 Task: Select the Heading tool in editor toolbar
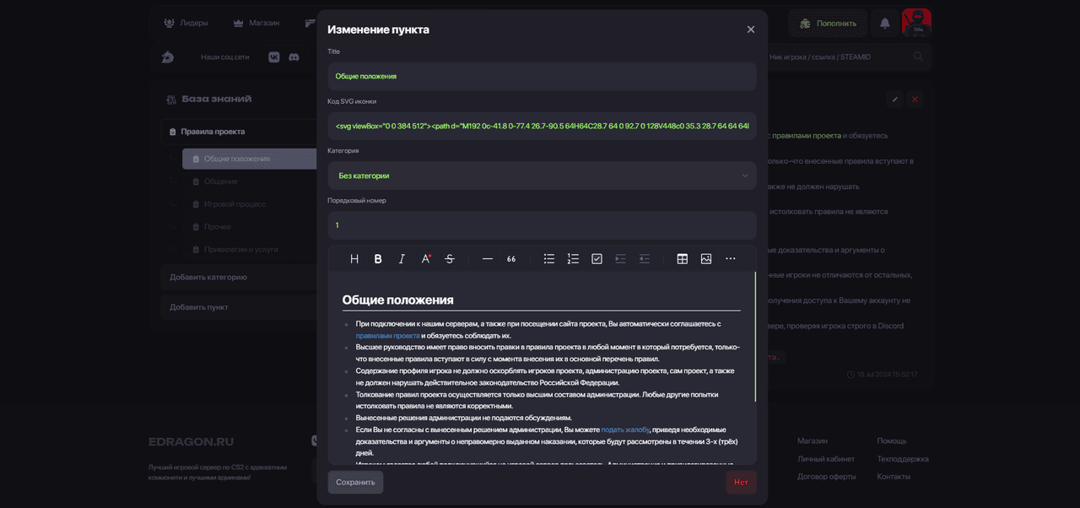click(x=354, y=259)
